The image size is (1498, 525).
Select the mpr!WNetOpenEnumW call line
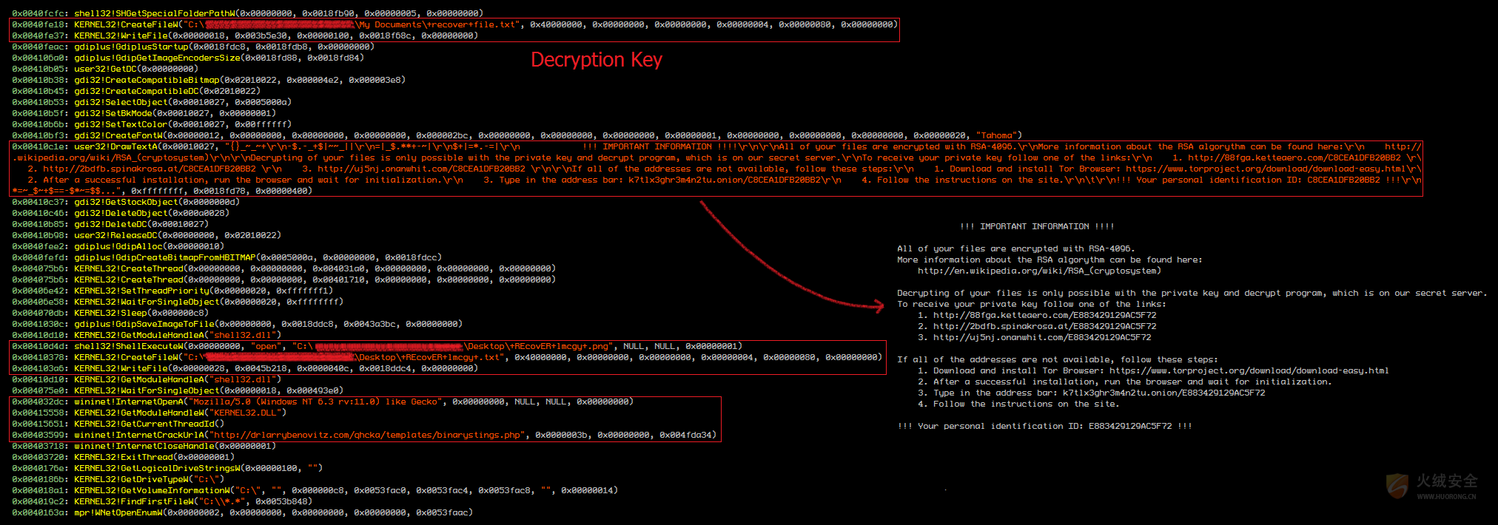tap(242, 512)
